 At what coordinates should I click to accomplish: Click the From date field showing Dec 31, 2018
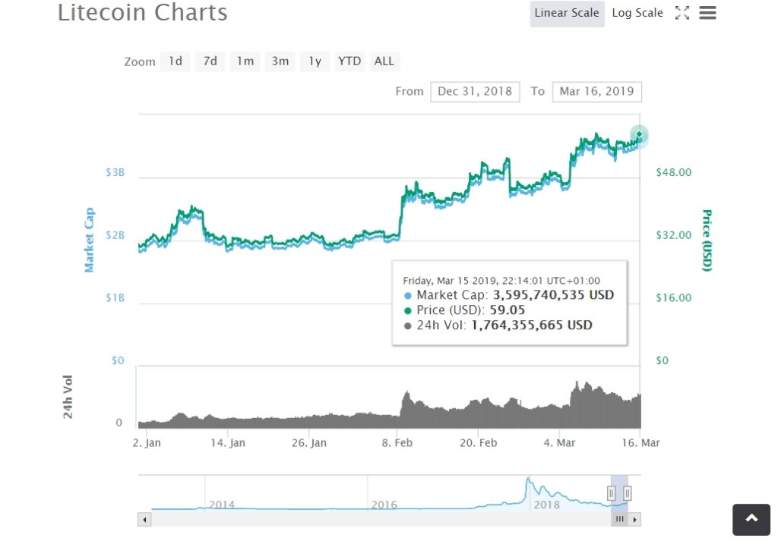[x=475, y=91]
